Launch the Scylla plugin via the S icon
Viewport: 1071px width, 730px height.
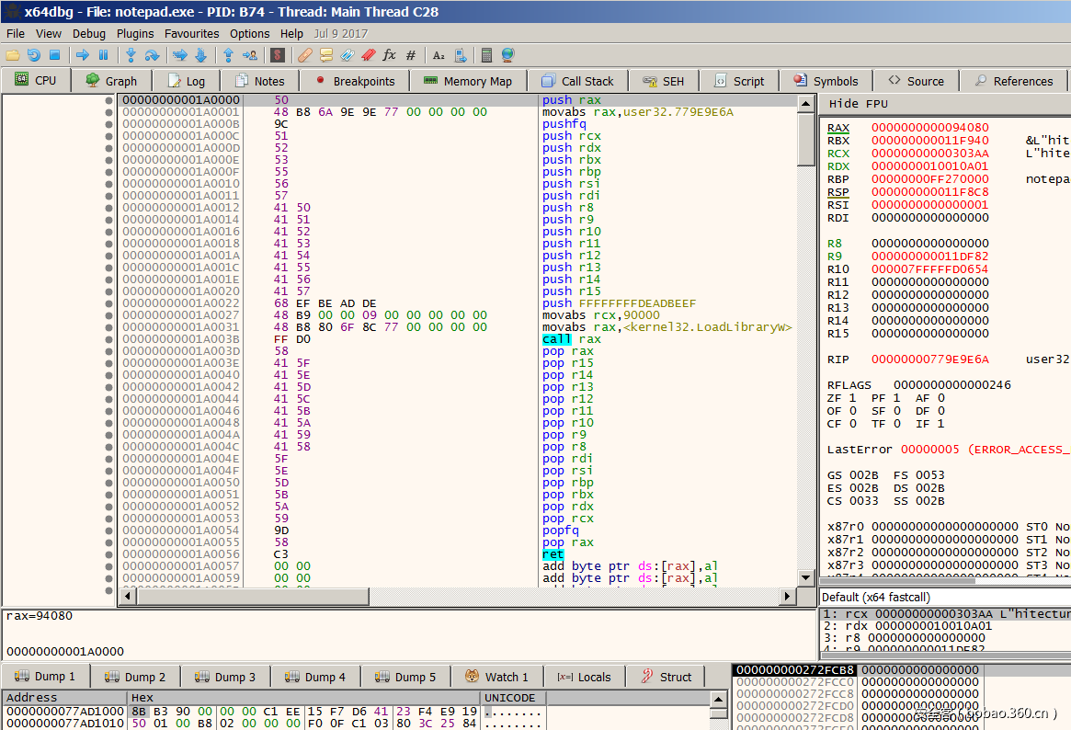click(277, 55)
